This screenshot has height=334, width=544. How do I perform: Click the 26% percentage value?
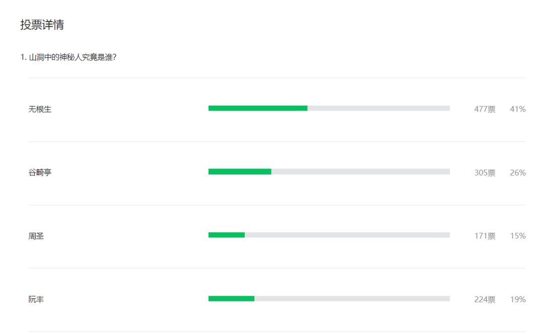coord(518,173)
